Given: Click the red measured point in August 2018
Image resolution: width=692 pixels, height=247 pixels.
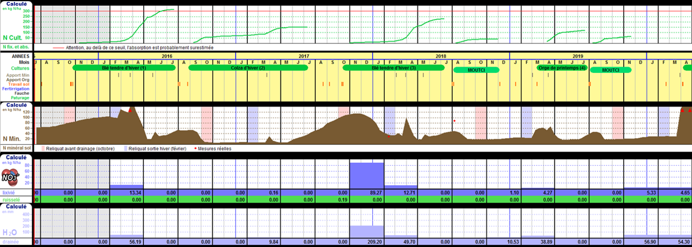Looking at the screenshot, I should [454, 121].
